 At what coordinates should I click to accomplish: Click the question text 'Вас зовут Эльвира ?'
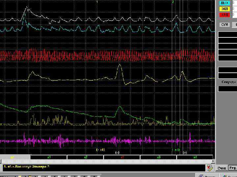[x=32, y=167]
